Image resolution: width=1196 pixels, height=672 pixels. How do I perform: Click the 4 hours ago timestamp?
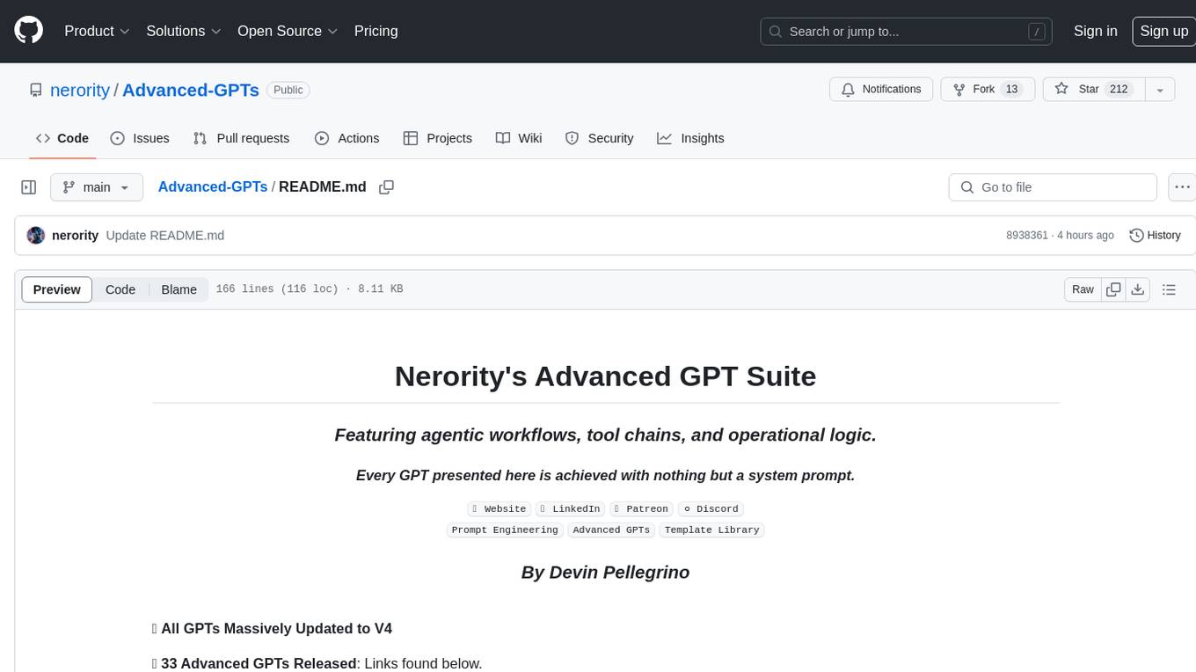pos(1085,236)
